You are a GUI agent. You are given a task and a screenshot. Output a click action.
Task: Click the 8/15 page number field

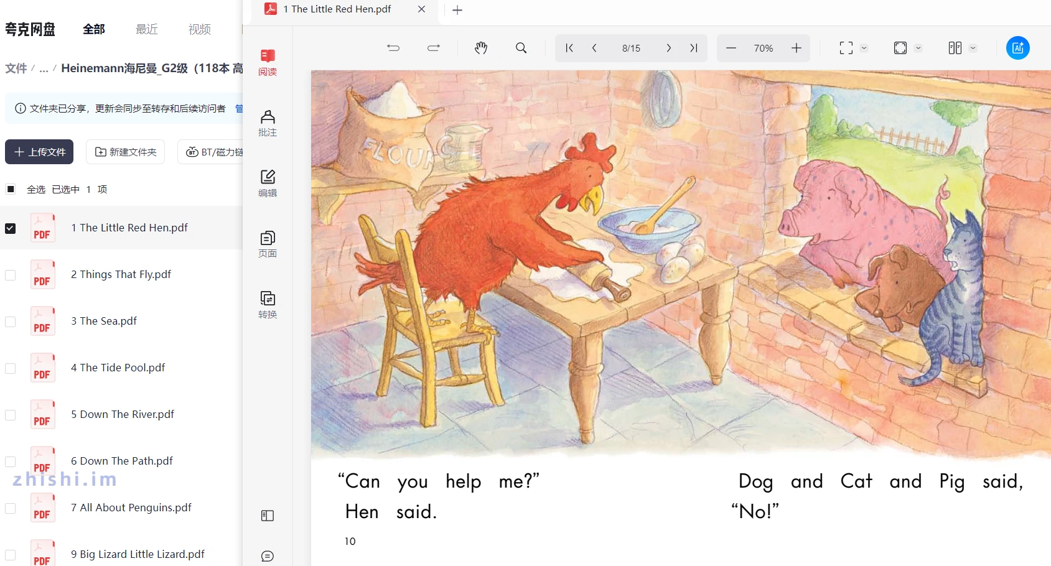tap(631, 48)
